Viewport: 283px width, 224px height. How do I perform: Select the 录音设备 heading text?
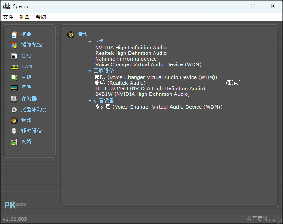pyautogui.click(x=103, y=100)
